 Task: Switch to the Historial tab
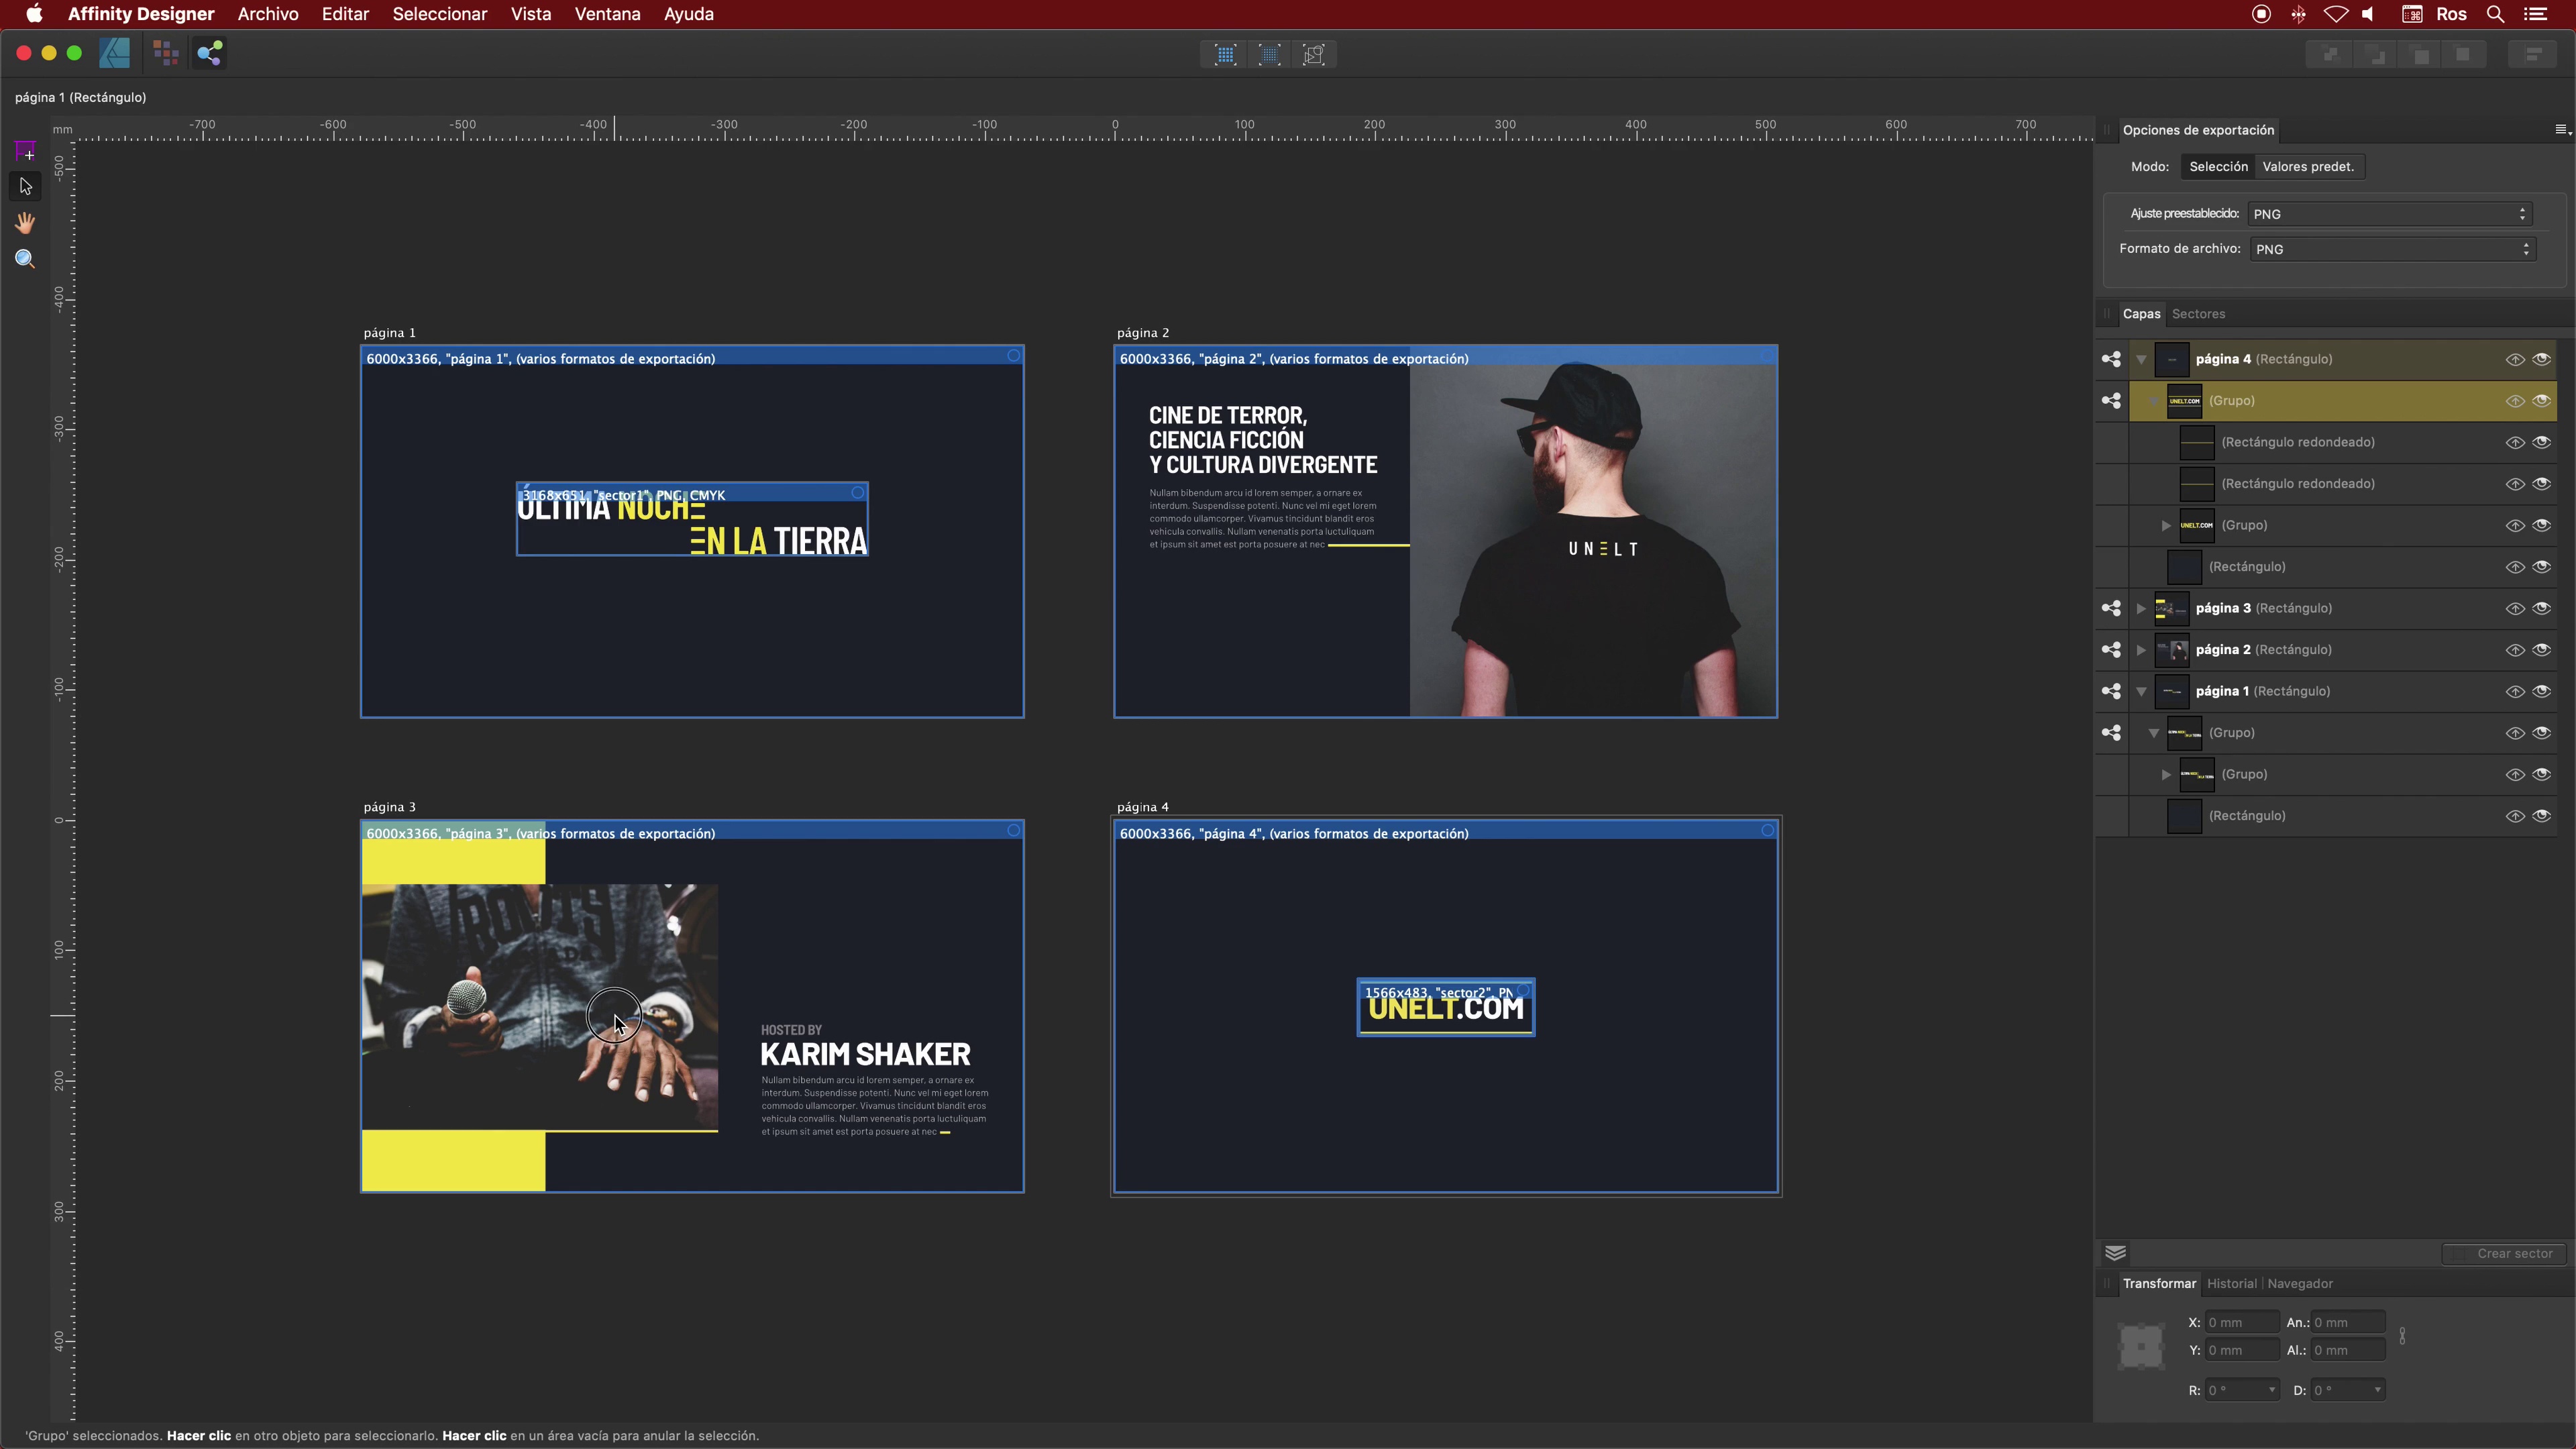click(2231, 1284)
